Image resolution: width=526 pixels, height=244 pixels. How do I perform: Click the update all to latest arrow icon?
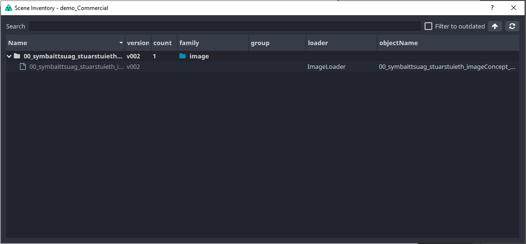pos(495,27)
